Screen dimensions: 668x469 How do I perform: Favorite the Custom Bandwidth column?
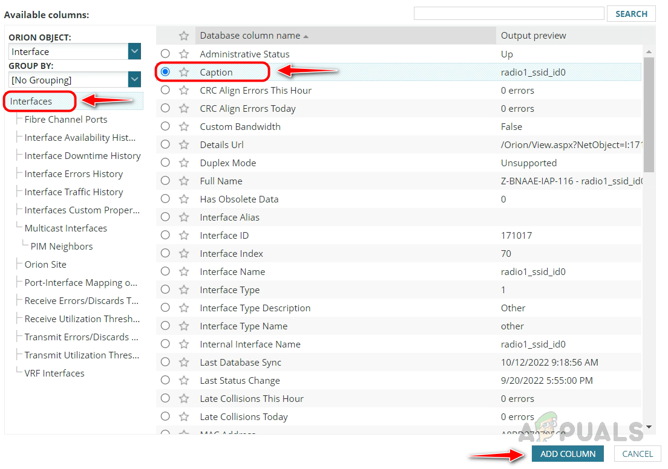point(183,126)
